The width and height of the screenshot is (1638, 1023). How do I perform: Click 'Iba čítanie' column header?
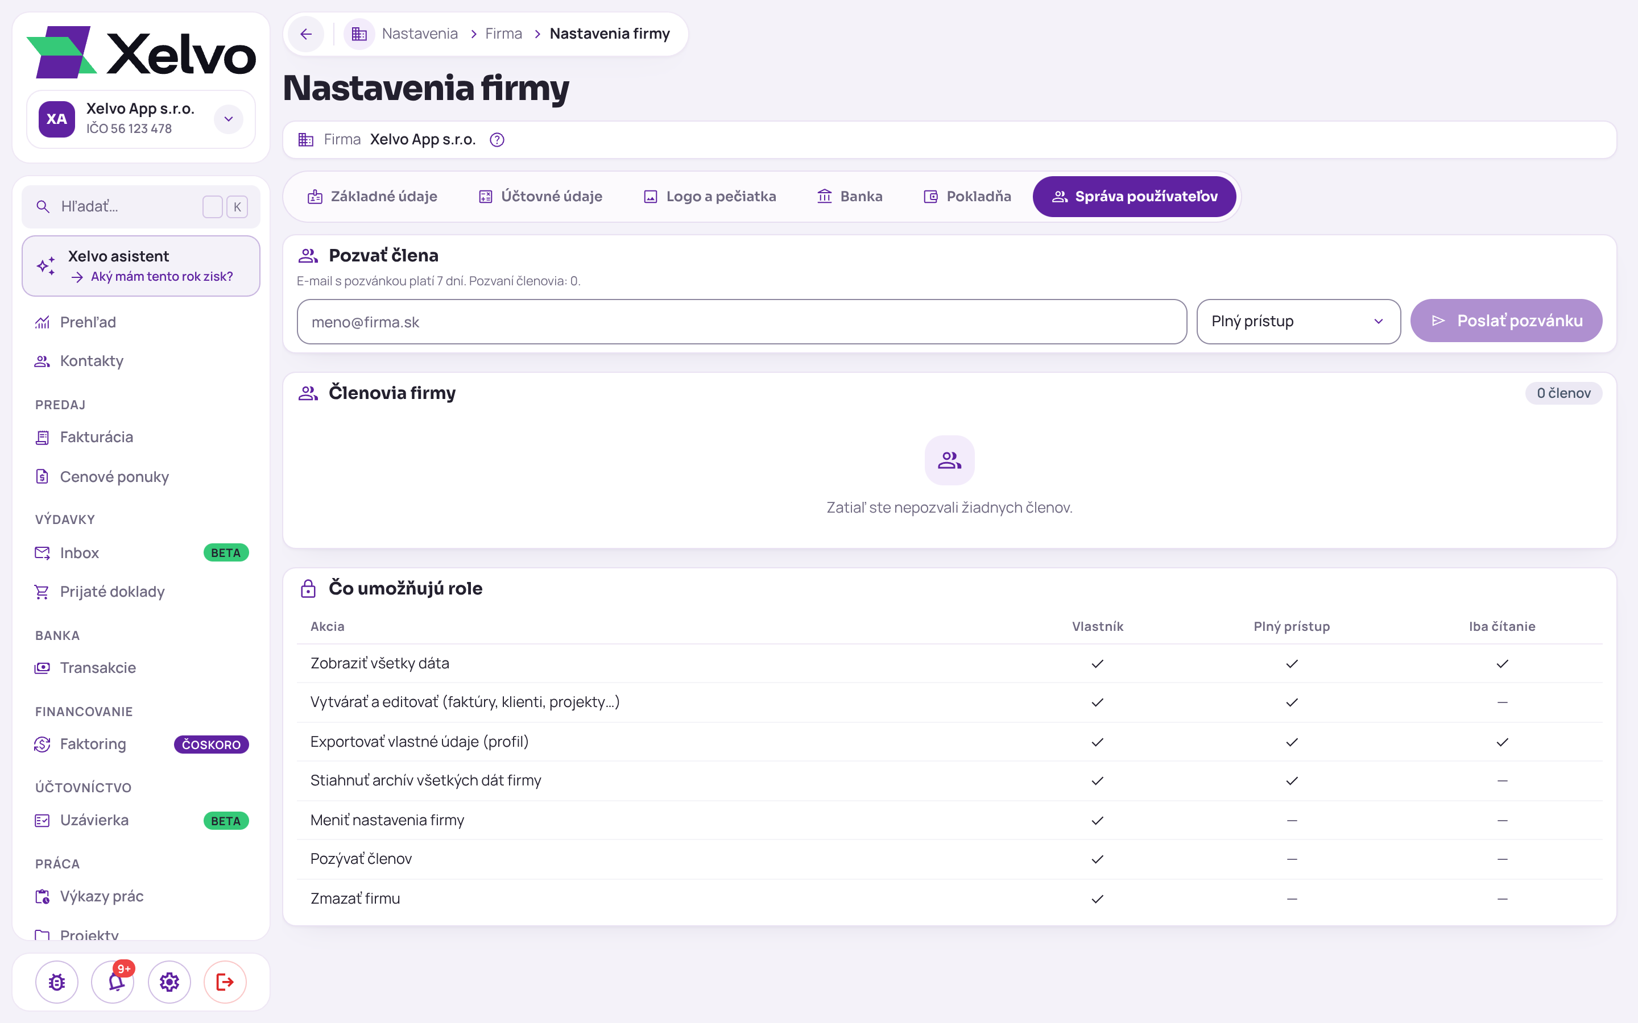click(x=1502, y=626)
